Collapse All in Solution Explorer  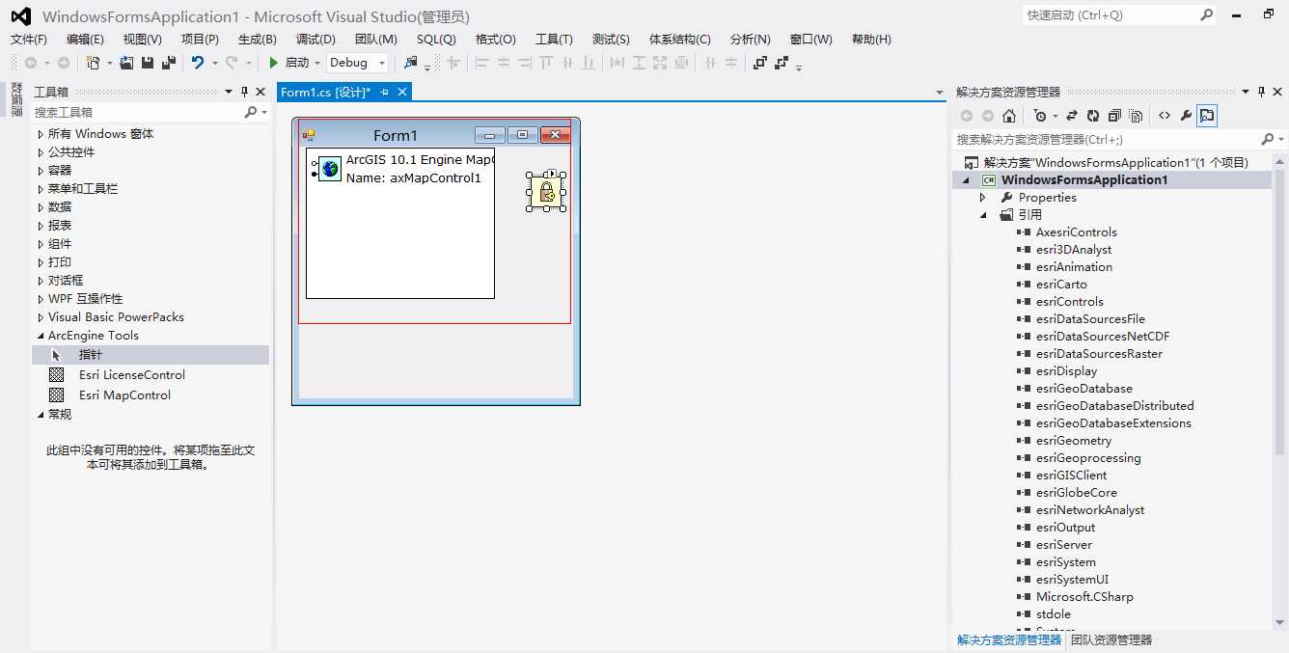click(1114, 116)
